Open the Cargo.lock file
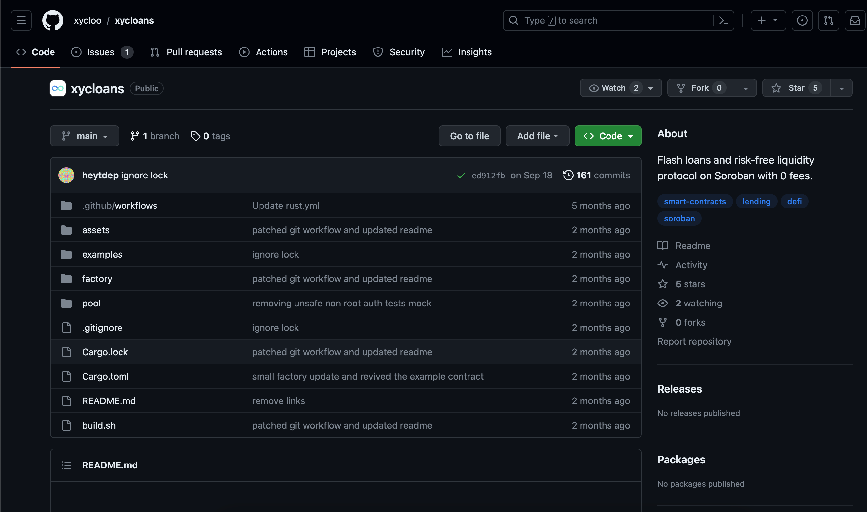The image size is (867, 512). click(105, 352)
